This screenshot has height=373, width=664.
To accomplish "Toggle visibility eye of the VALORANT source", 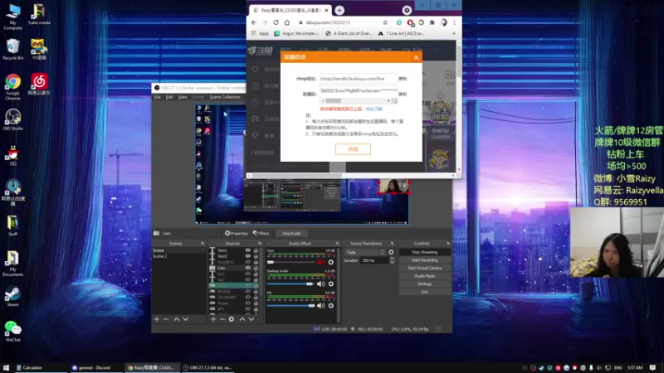I will point(247,298).
